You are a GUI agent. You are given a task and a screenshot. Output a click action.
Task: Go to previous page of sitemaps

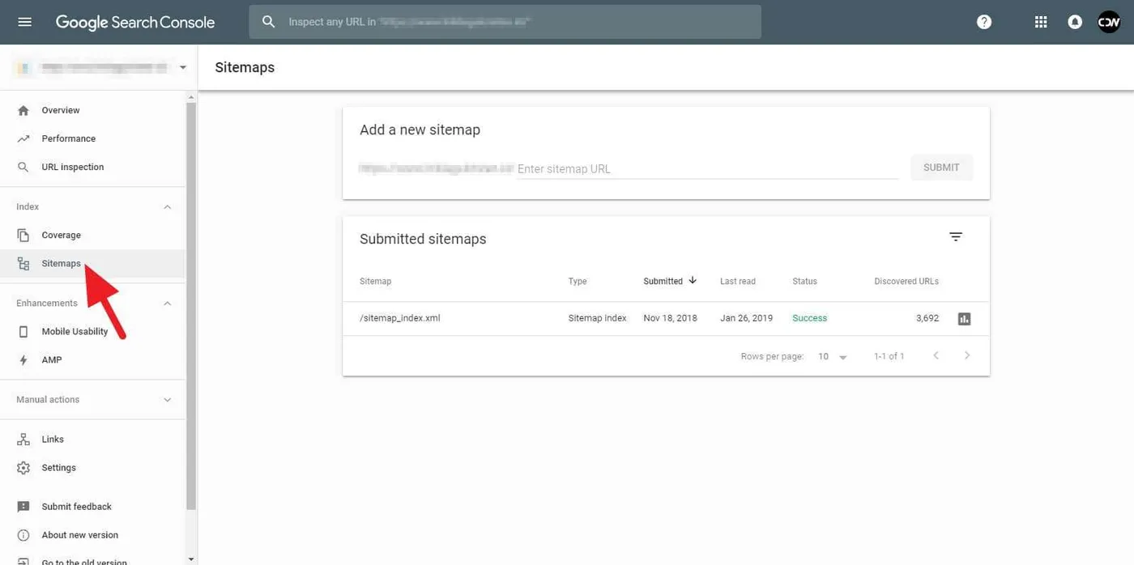(936, 355)
